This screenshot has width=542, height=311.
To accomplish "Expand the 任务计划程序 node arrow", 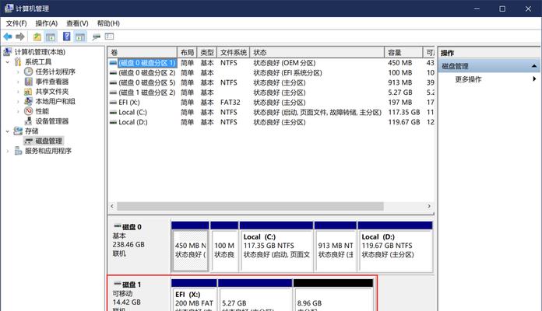I will pyautogui.click(x=18, y=72).
